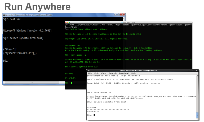Open the View menu in Linux terminal

pyautogui.click(x=104, y=73)
